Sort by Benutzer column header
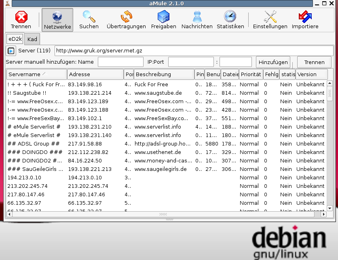Viewport: 338px width, 260px height. click(213, 74)
